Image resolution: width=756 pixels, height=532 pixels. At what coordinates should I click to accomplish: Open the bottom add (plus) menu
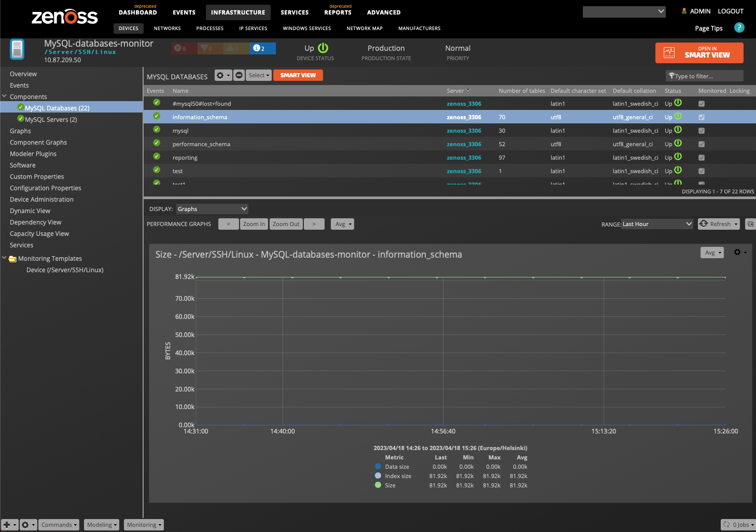pos(9,525)
